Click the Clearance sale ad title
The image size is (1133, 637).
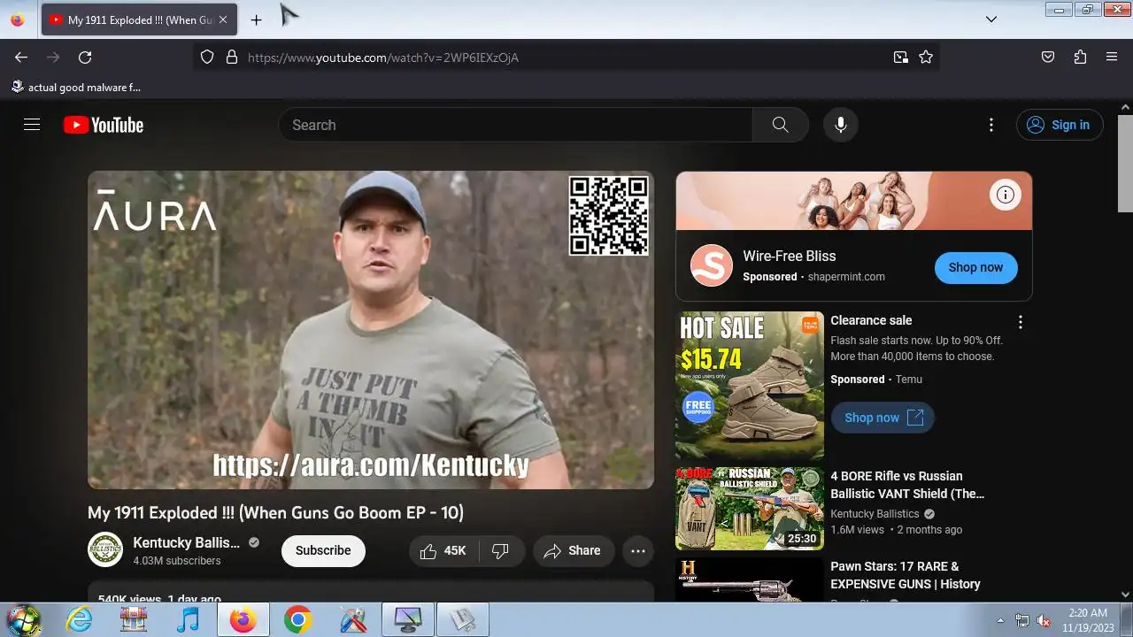(x=871, y=320)
